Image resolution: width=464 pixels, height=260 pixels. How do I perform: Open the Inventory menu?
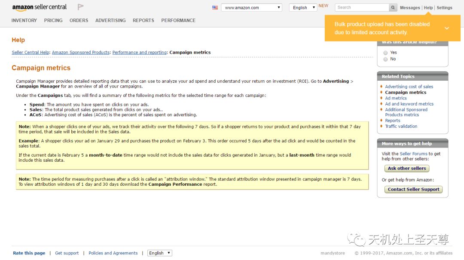tap(24, 21)
